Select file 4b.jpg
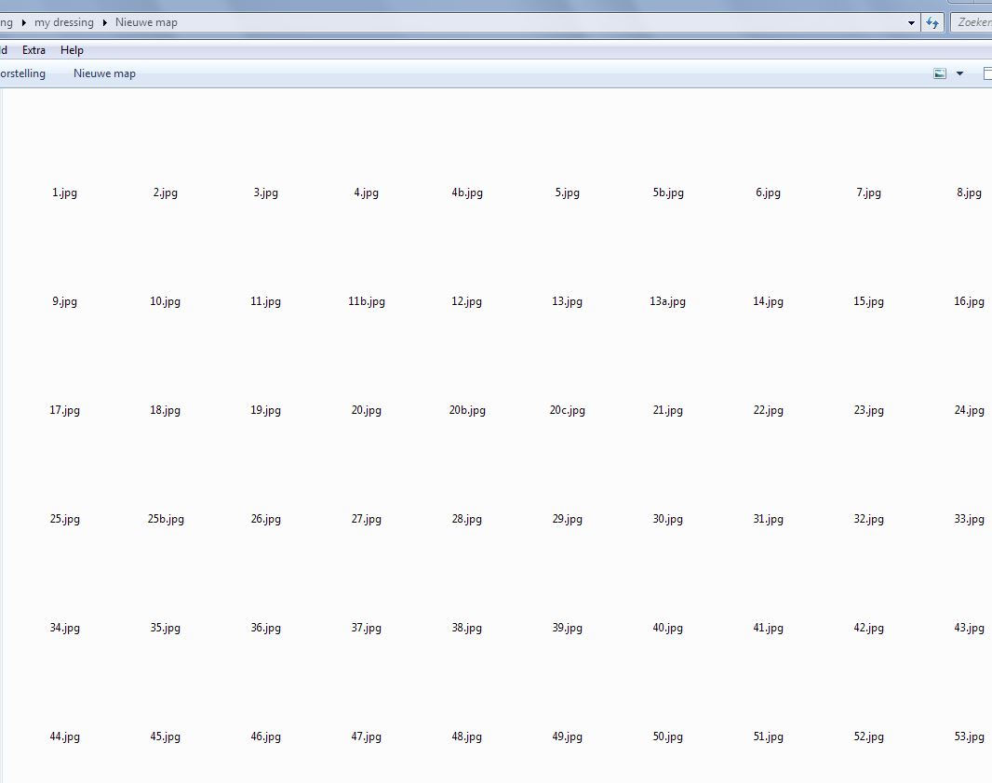 tap(467, 192)
